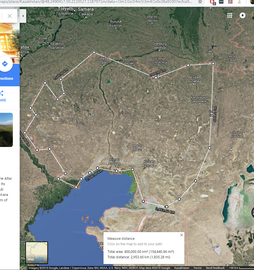Open the Terms link
The width and height of the screenshot is (254, 270).
197,268
